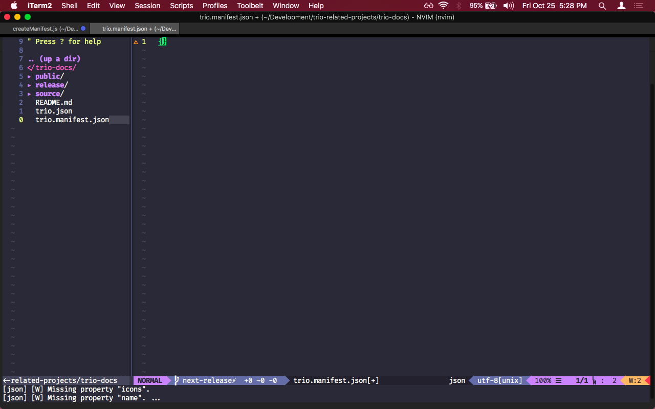Open the Help menu

pyautogui.click(x=316, y=6)
